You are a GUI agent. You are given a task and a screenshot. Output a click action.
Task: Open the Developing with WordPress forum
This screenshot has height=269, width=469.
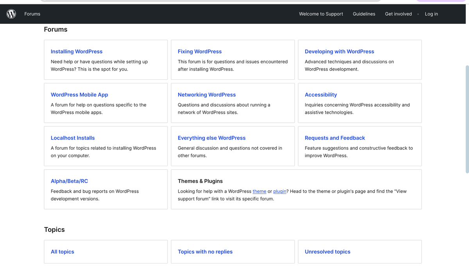[x=339, y=52]
